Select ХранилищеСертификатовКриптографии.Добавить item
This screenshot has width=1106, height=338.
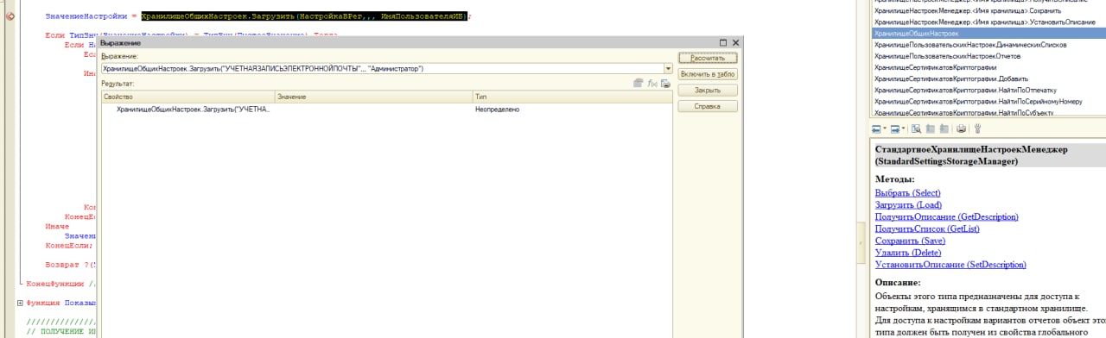pos(950,78)
